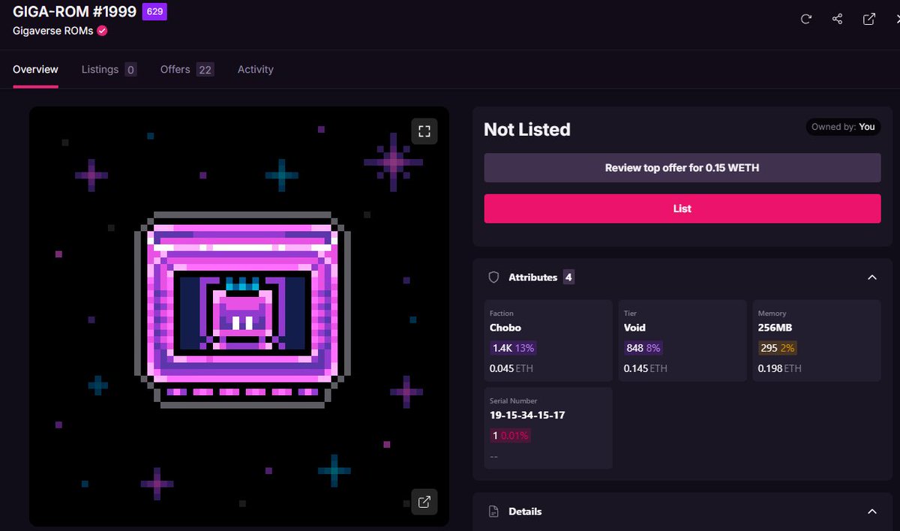Click the verified badge beside Gigaverse ROMs
The height and width of the screenshot is (531, 900).
pos(102,31)
